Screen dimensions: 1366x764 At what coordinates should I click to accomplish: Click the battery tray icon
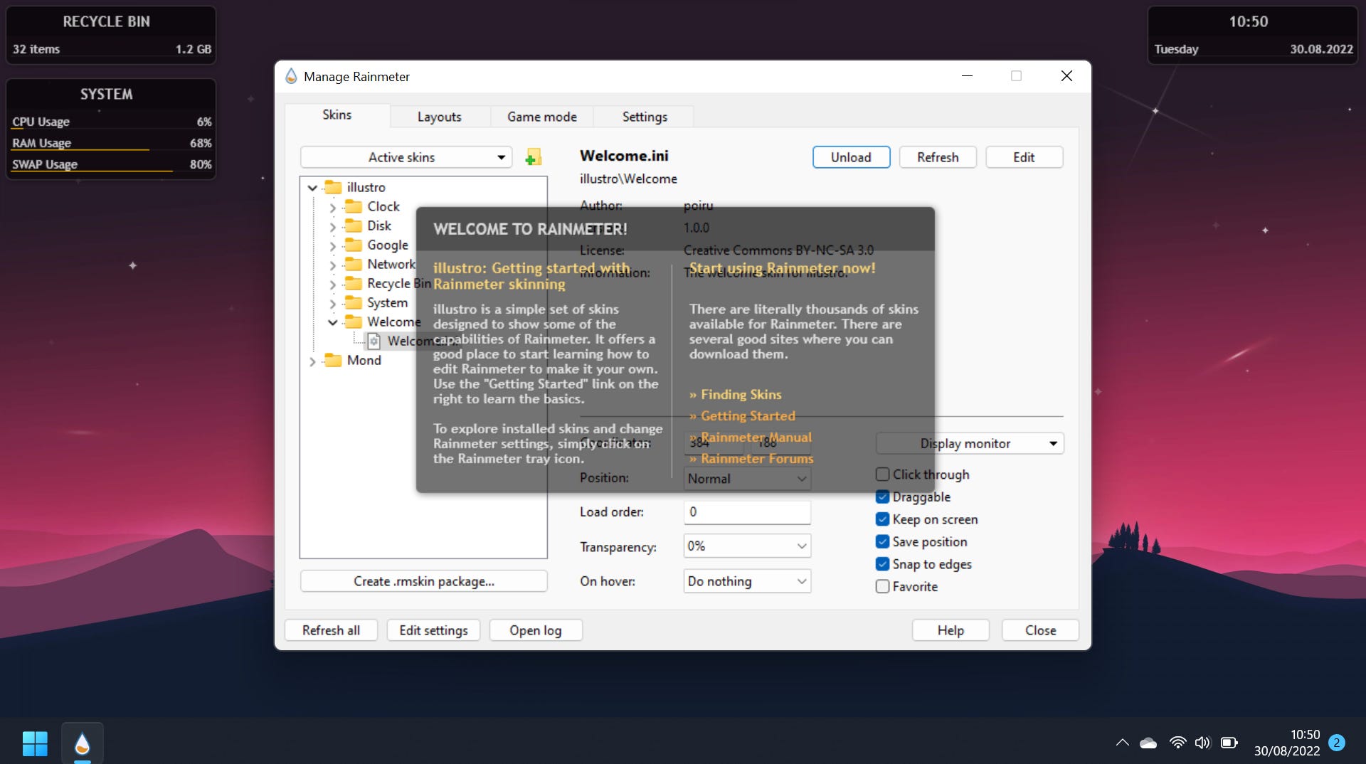pos(1229,743)
